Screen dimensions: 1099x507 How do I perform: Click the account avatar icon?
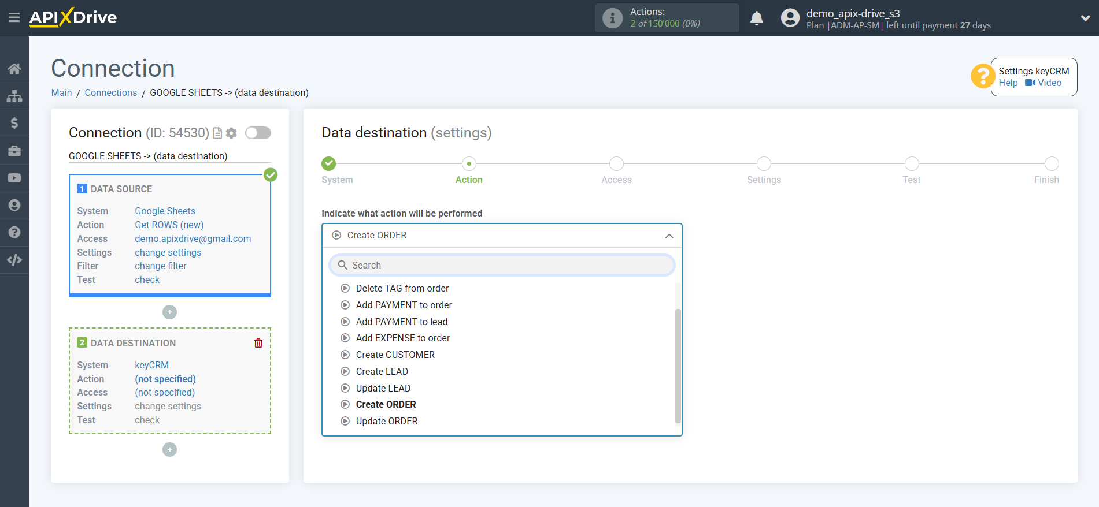click(x=790, y=18)
